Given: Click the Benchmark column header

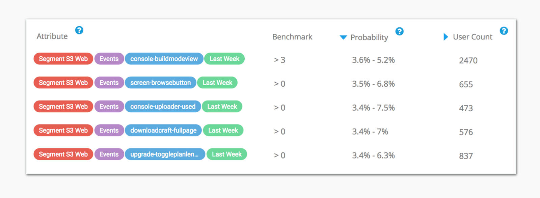Looking at the screenshot, I should click(292, 37).
